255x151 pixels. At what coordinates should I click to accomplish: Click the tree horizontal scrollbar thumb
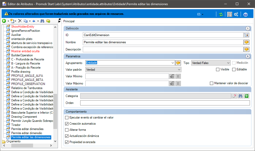[22, 145]
